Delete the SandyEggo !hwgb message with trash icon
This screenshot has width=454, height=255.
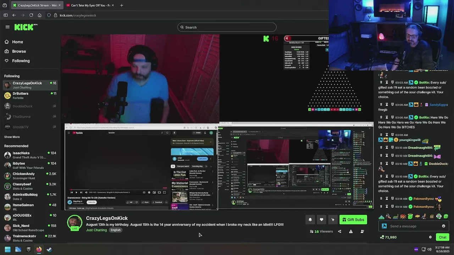[381, 105]
